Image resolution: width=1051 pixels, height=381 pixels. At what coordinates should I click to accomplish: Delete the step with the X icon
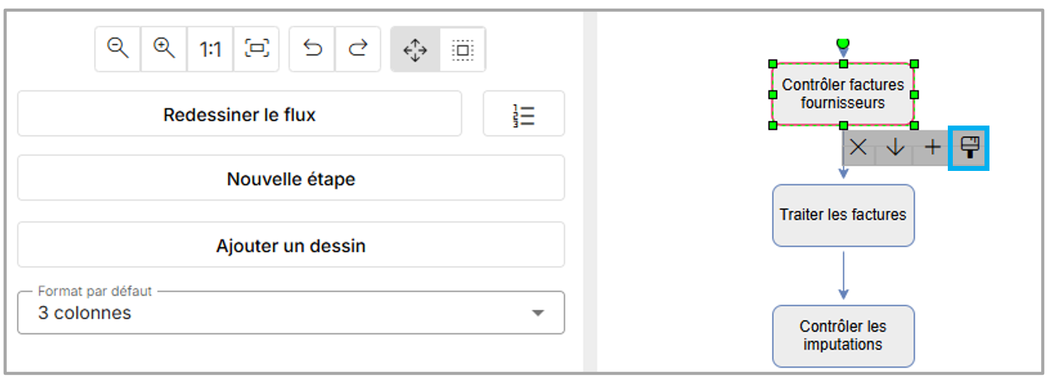click(858, 147)
